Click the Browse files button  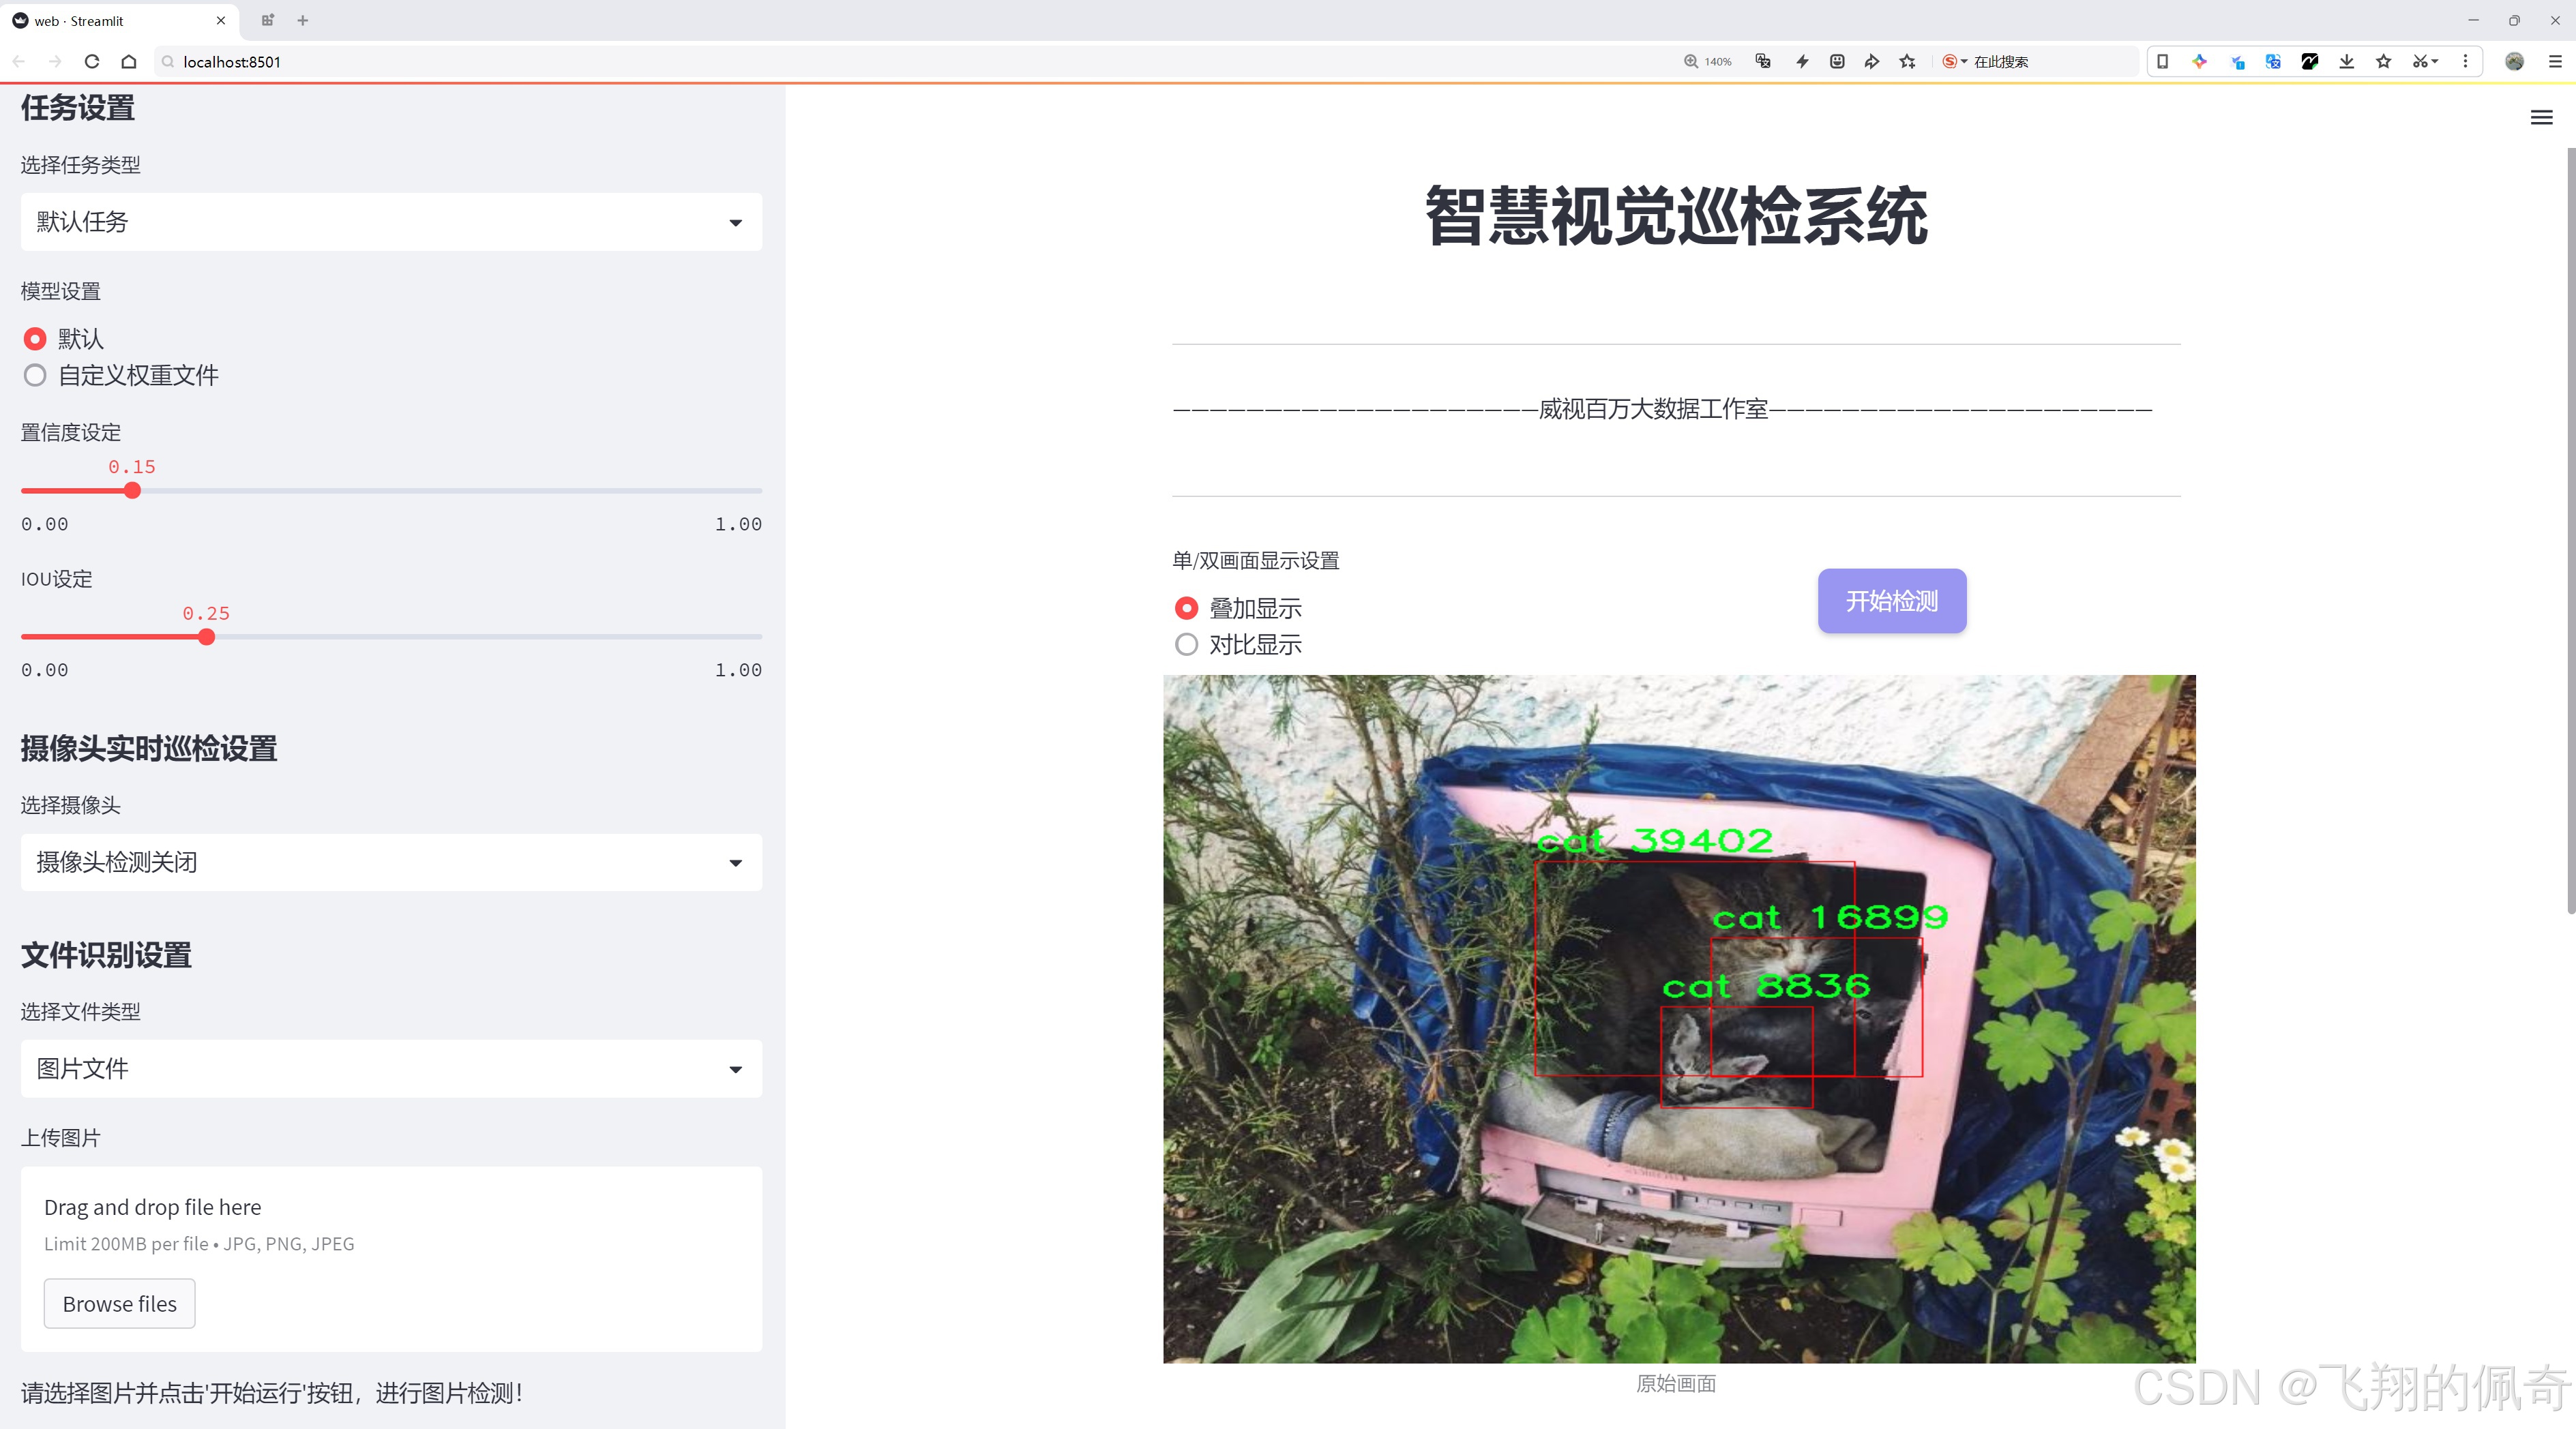119,1303
